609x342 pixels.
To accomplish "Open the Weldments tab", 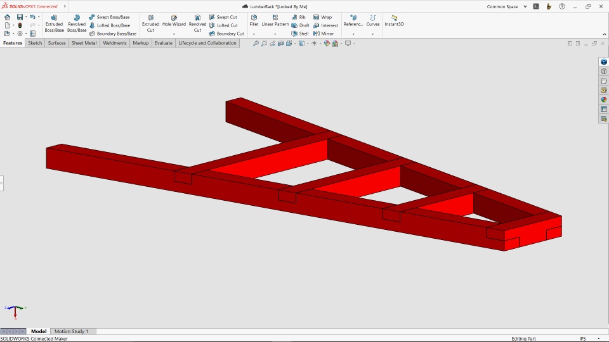I will [x=115, y=43].
